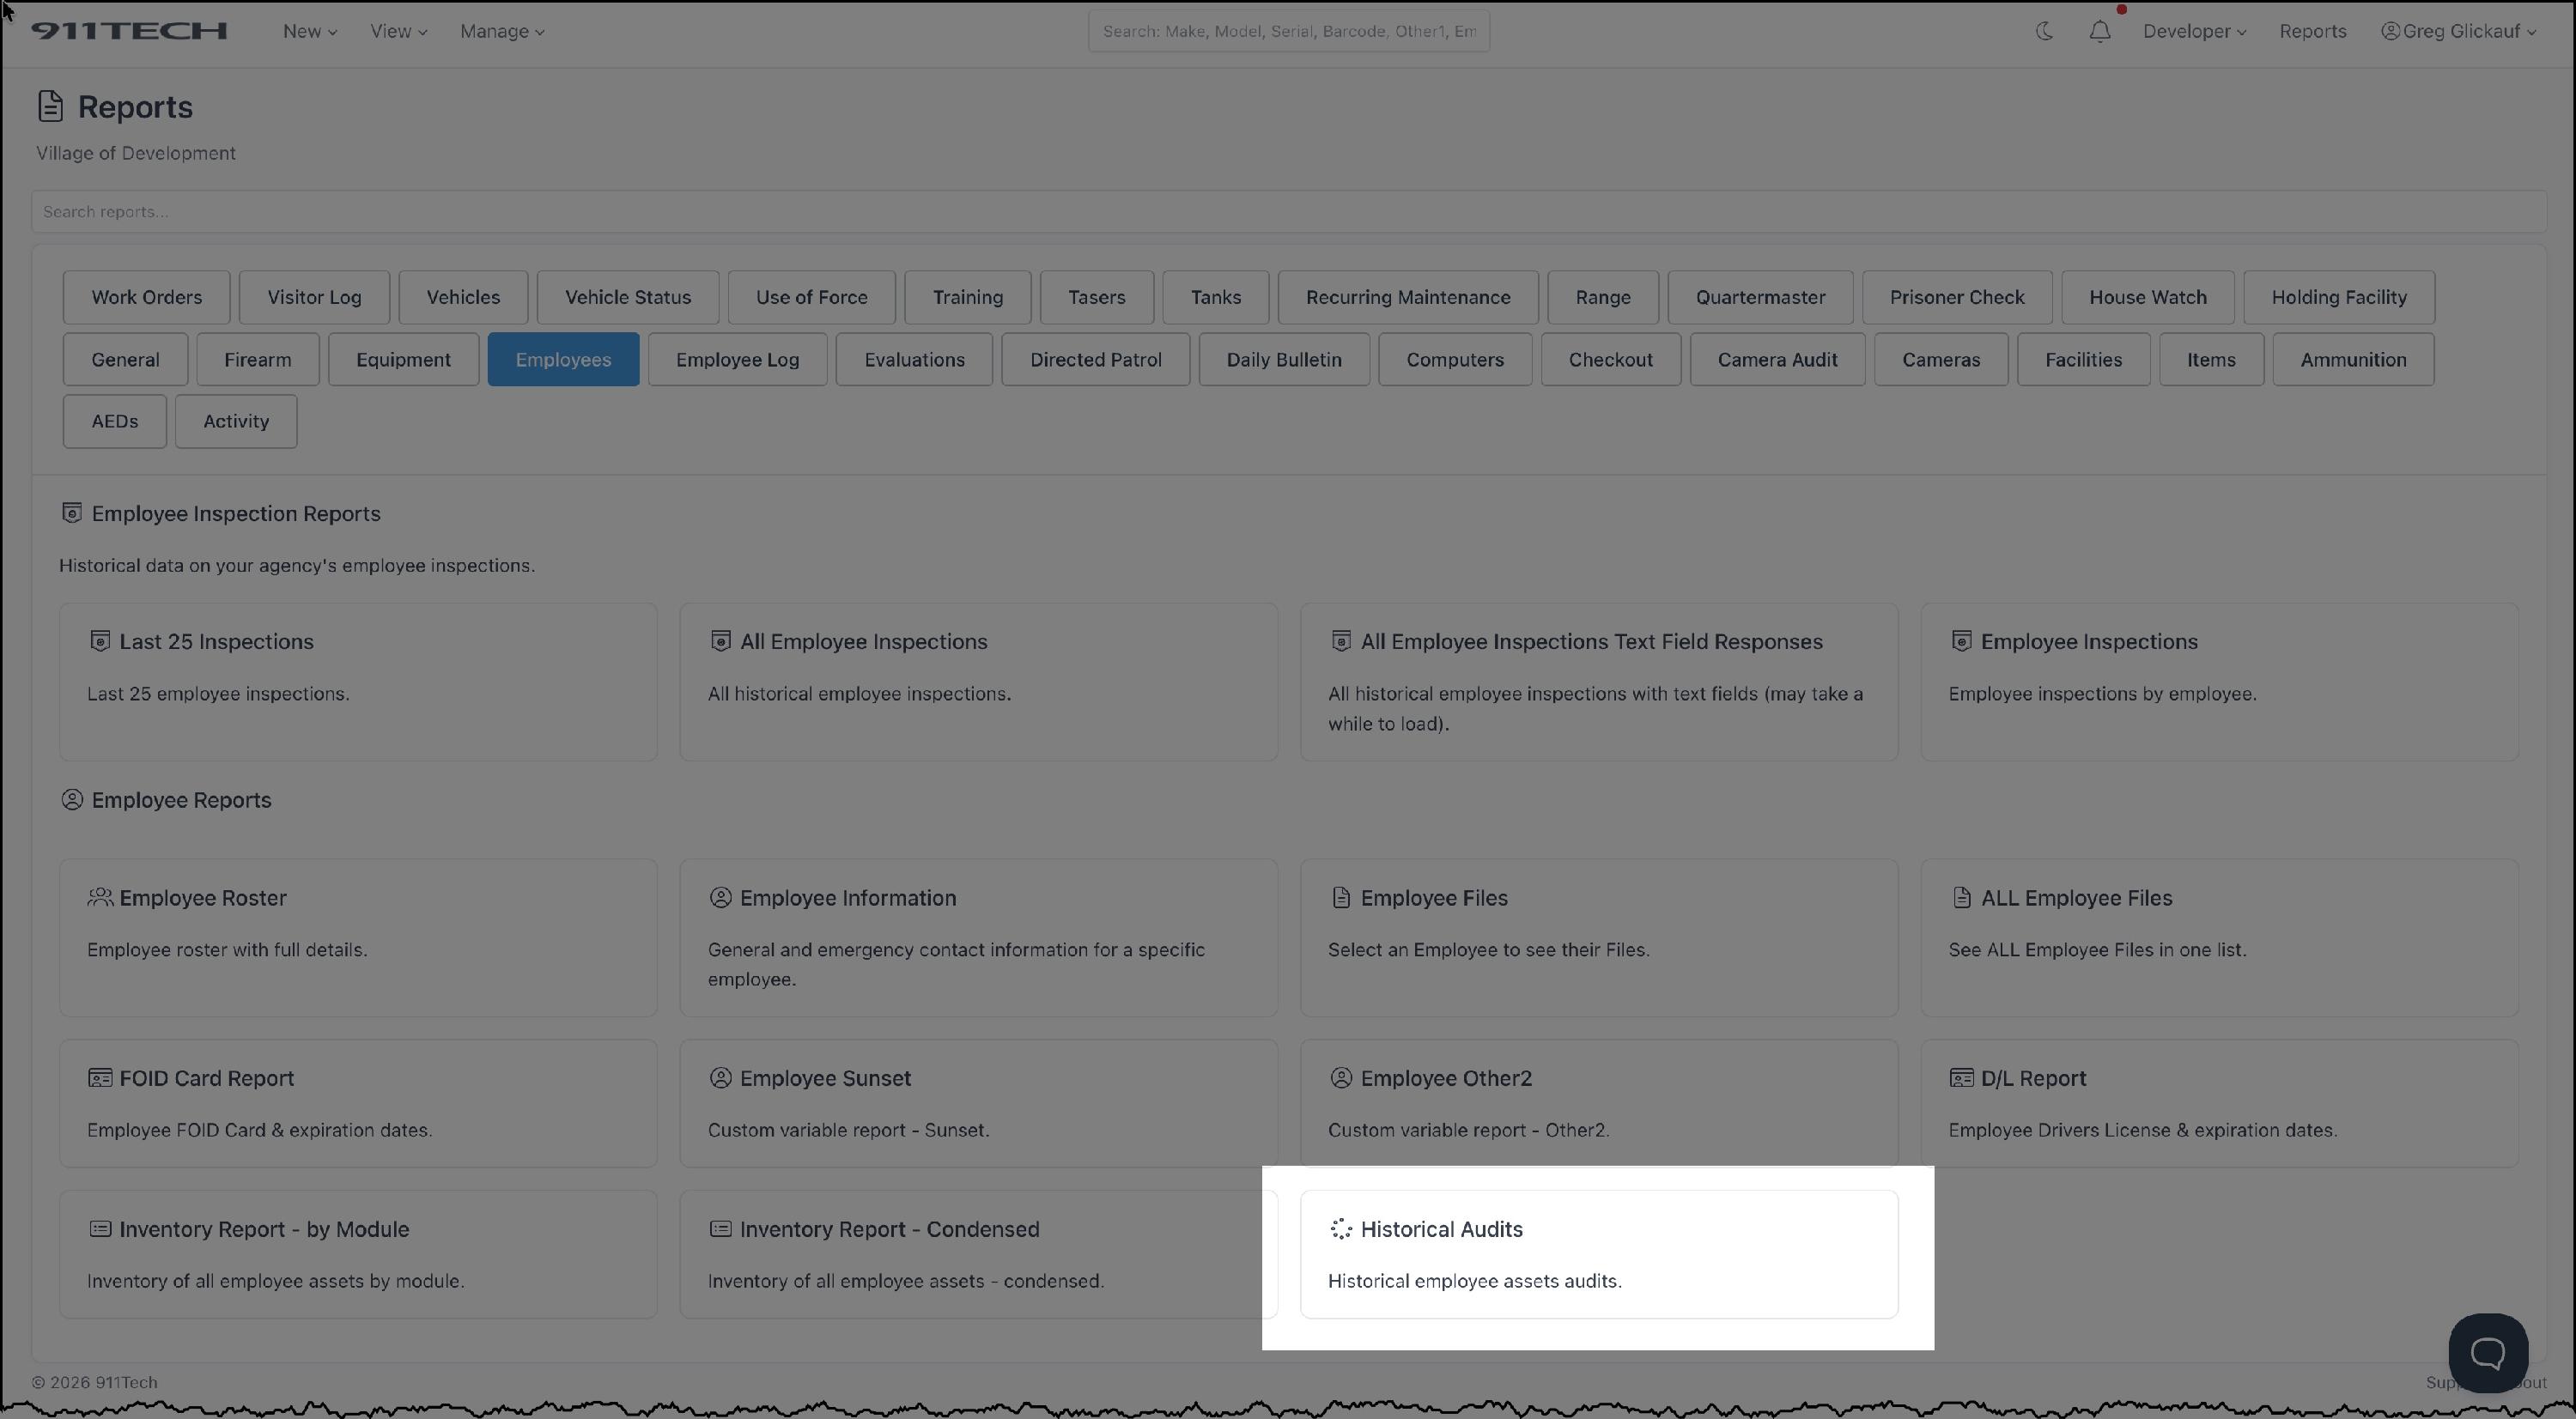Screen dimensions: 2576x1419
Task: Open Inventory Report - by Module
Action: click(x=358, y=1253)
